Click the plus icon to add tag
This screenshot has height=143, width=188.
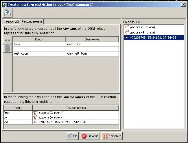pos(8,40)
